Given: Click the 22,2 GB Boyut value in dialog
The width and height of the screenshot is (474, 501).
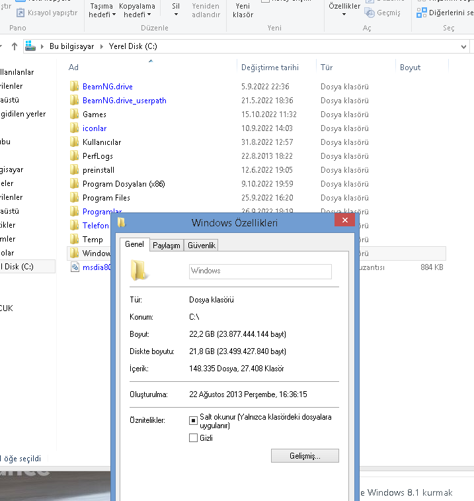Looking at the screenshot, I should pyautogui.click(x=237, y=334).
